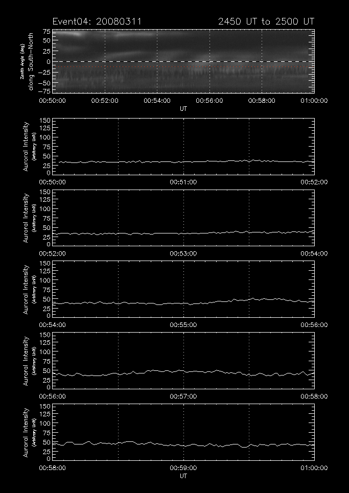Screen dimensions: 349x493
Task: Click "Auroral Intensity" label of the 00:50–00:52 plot
Action: click(x=26, y=147)
